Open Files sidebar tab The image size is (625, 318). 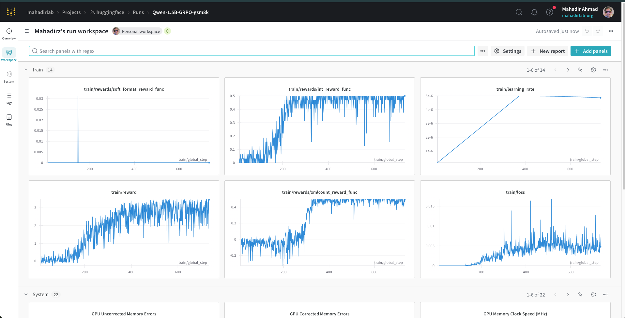(x=9, y=120)
